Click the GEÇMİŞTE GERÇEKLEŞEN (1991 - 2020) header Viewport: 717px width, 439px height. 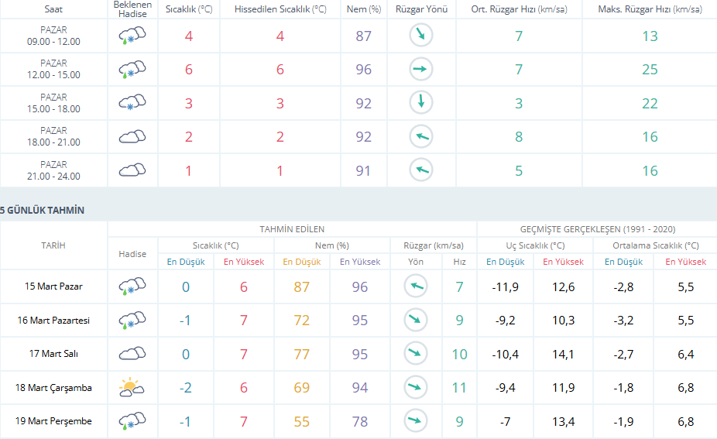click(x=596, y=229)
